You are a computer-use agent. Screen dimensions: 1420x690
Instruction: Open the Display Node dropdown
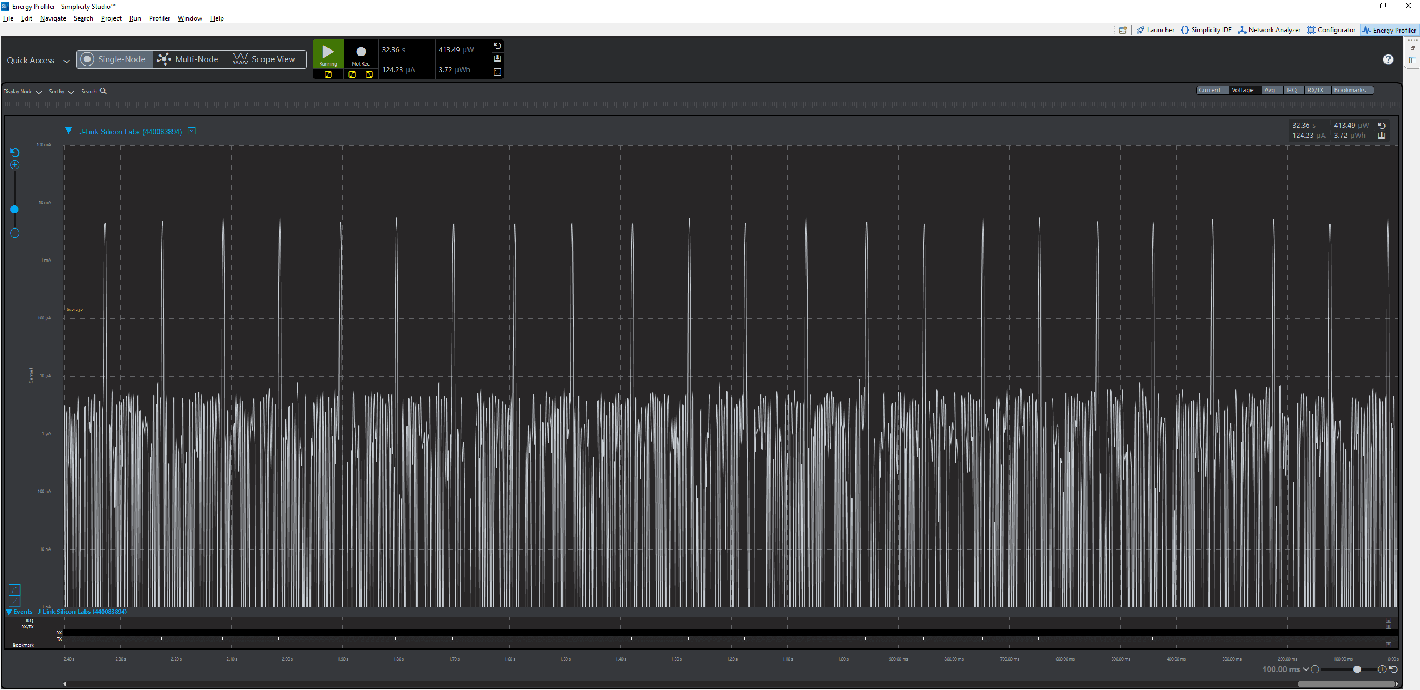click(22, 91)
